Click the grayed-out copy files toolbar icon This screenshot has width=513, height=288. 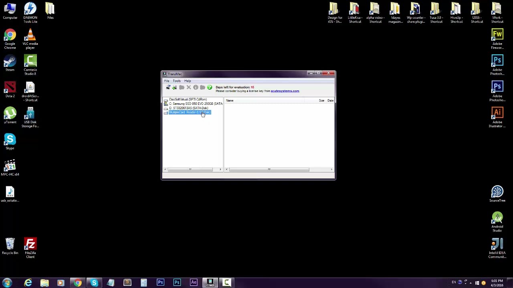[x=182, y=87]
